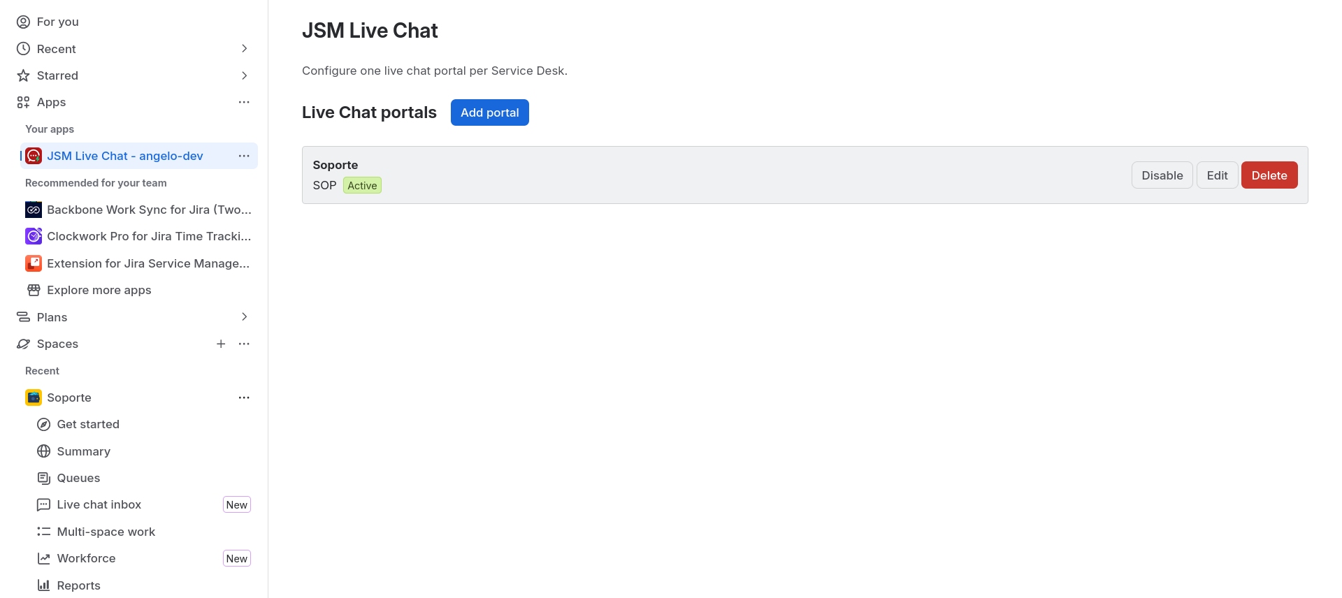Click the Recent clock icon
The width and height of the screenshot is (1342, 598).
tap(23, 49)
